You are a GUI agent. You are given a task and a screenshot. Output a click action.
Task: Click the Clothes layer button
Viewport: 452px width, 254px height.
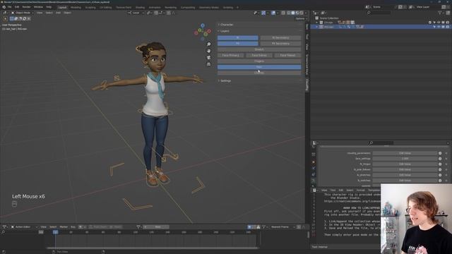pyautogui.click(x=259, y=73)
